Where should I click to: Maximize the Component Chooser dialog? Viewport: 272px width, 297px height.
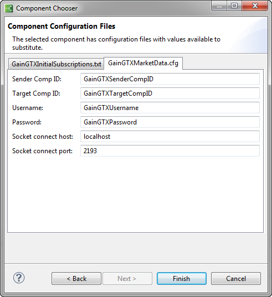(234, 6)
